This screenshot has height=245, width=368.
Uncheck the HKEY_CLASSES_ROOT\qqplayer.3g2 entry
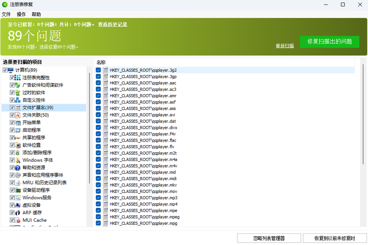pos(98,70)
